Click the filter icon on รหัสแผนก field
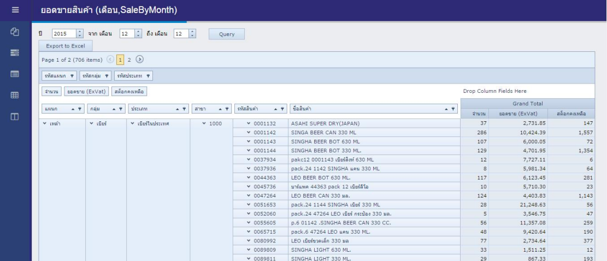Screen dimensions: 607x261 click(72, 76)
